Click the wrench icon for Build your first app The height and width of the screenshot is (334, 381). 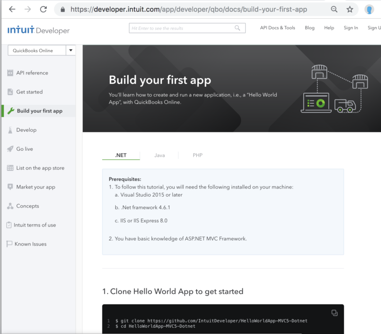[x=10, y=111]
